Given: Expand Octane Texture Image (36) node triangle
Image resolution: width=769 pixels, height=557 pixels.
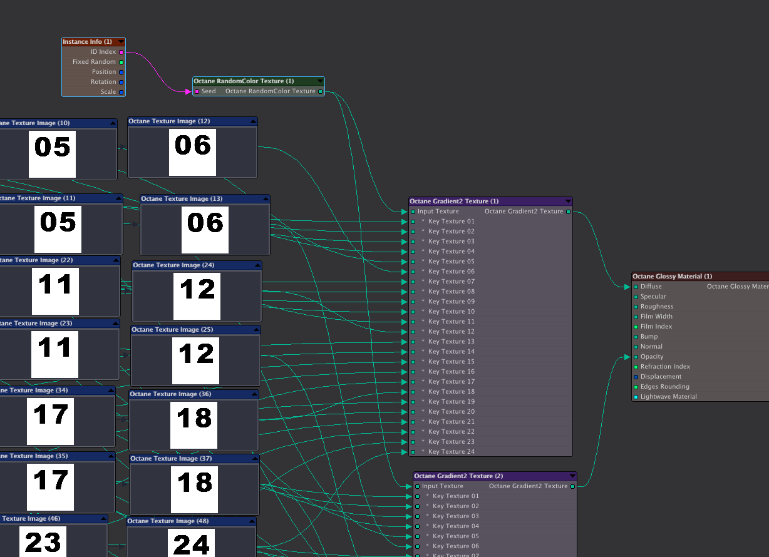Looking at the screenshot, I should pos(254,394).
